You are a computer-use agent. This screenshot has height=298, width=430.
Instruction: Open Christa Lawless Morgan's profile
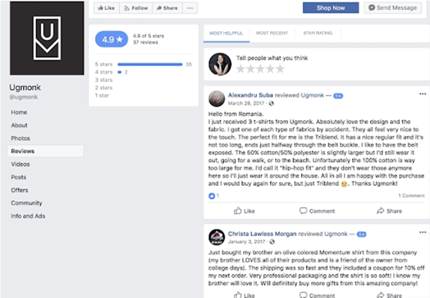pos(262,234)
